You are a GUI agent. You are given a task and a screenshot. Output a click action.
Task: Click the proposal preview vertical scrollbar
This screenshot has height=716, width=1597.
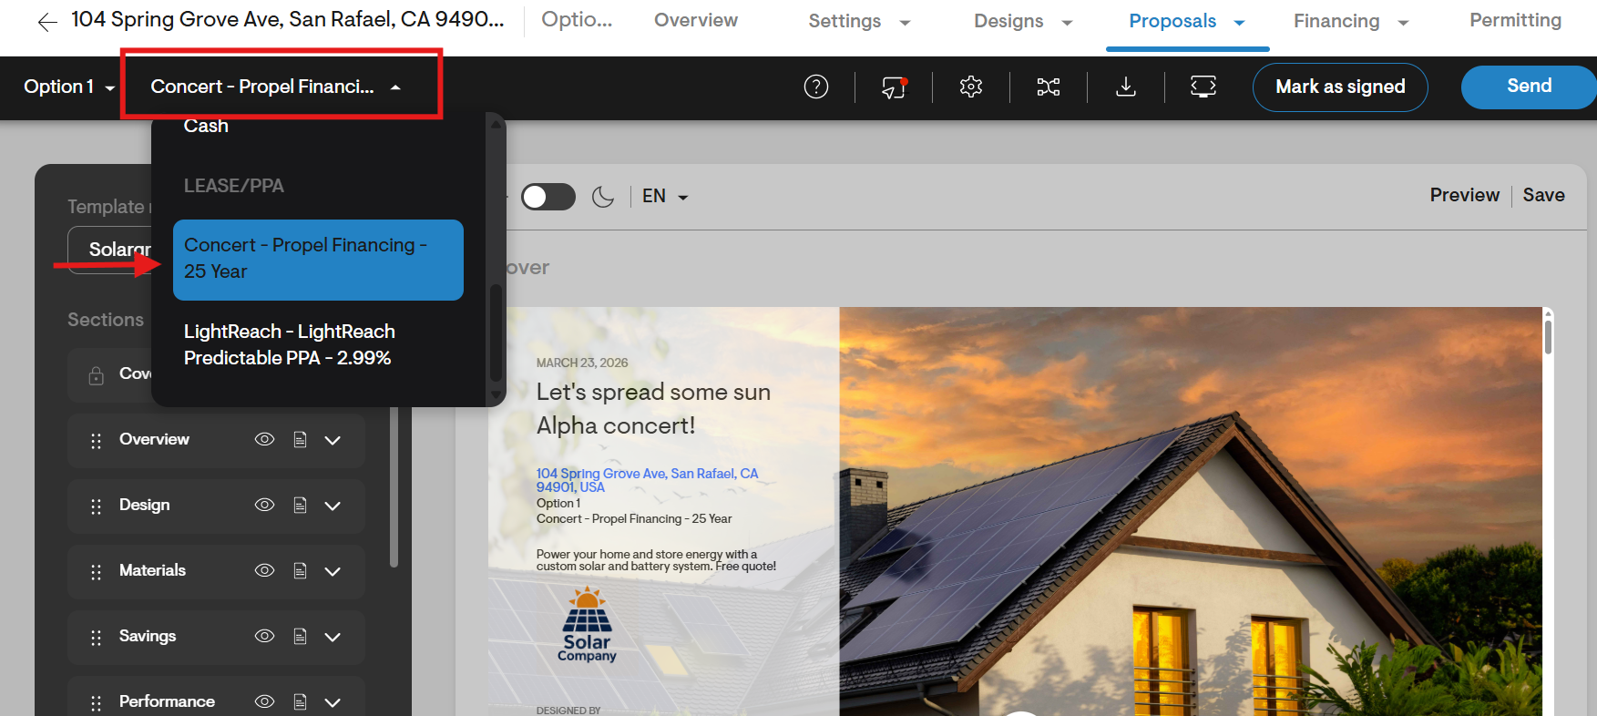pos(1548,337)
